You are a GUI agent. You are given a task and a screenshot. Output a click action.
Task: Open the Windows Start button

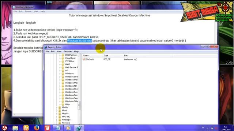tap(4, 128)
